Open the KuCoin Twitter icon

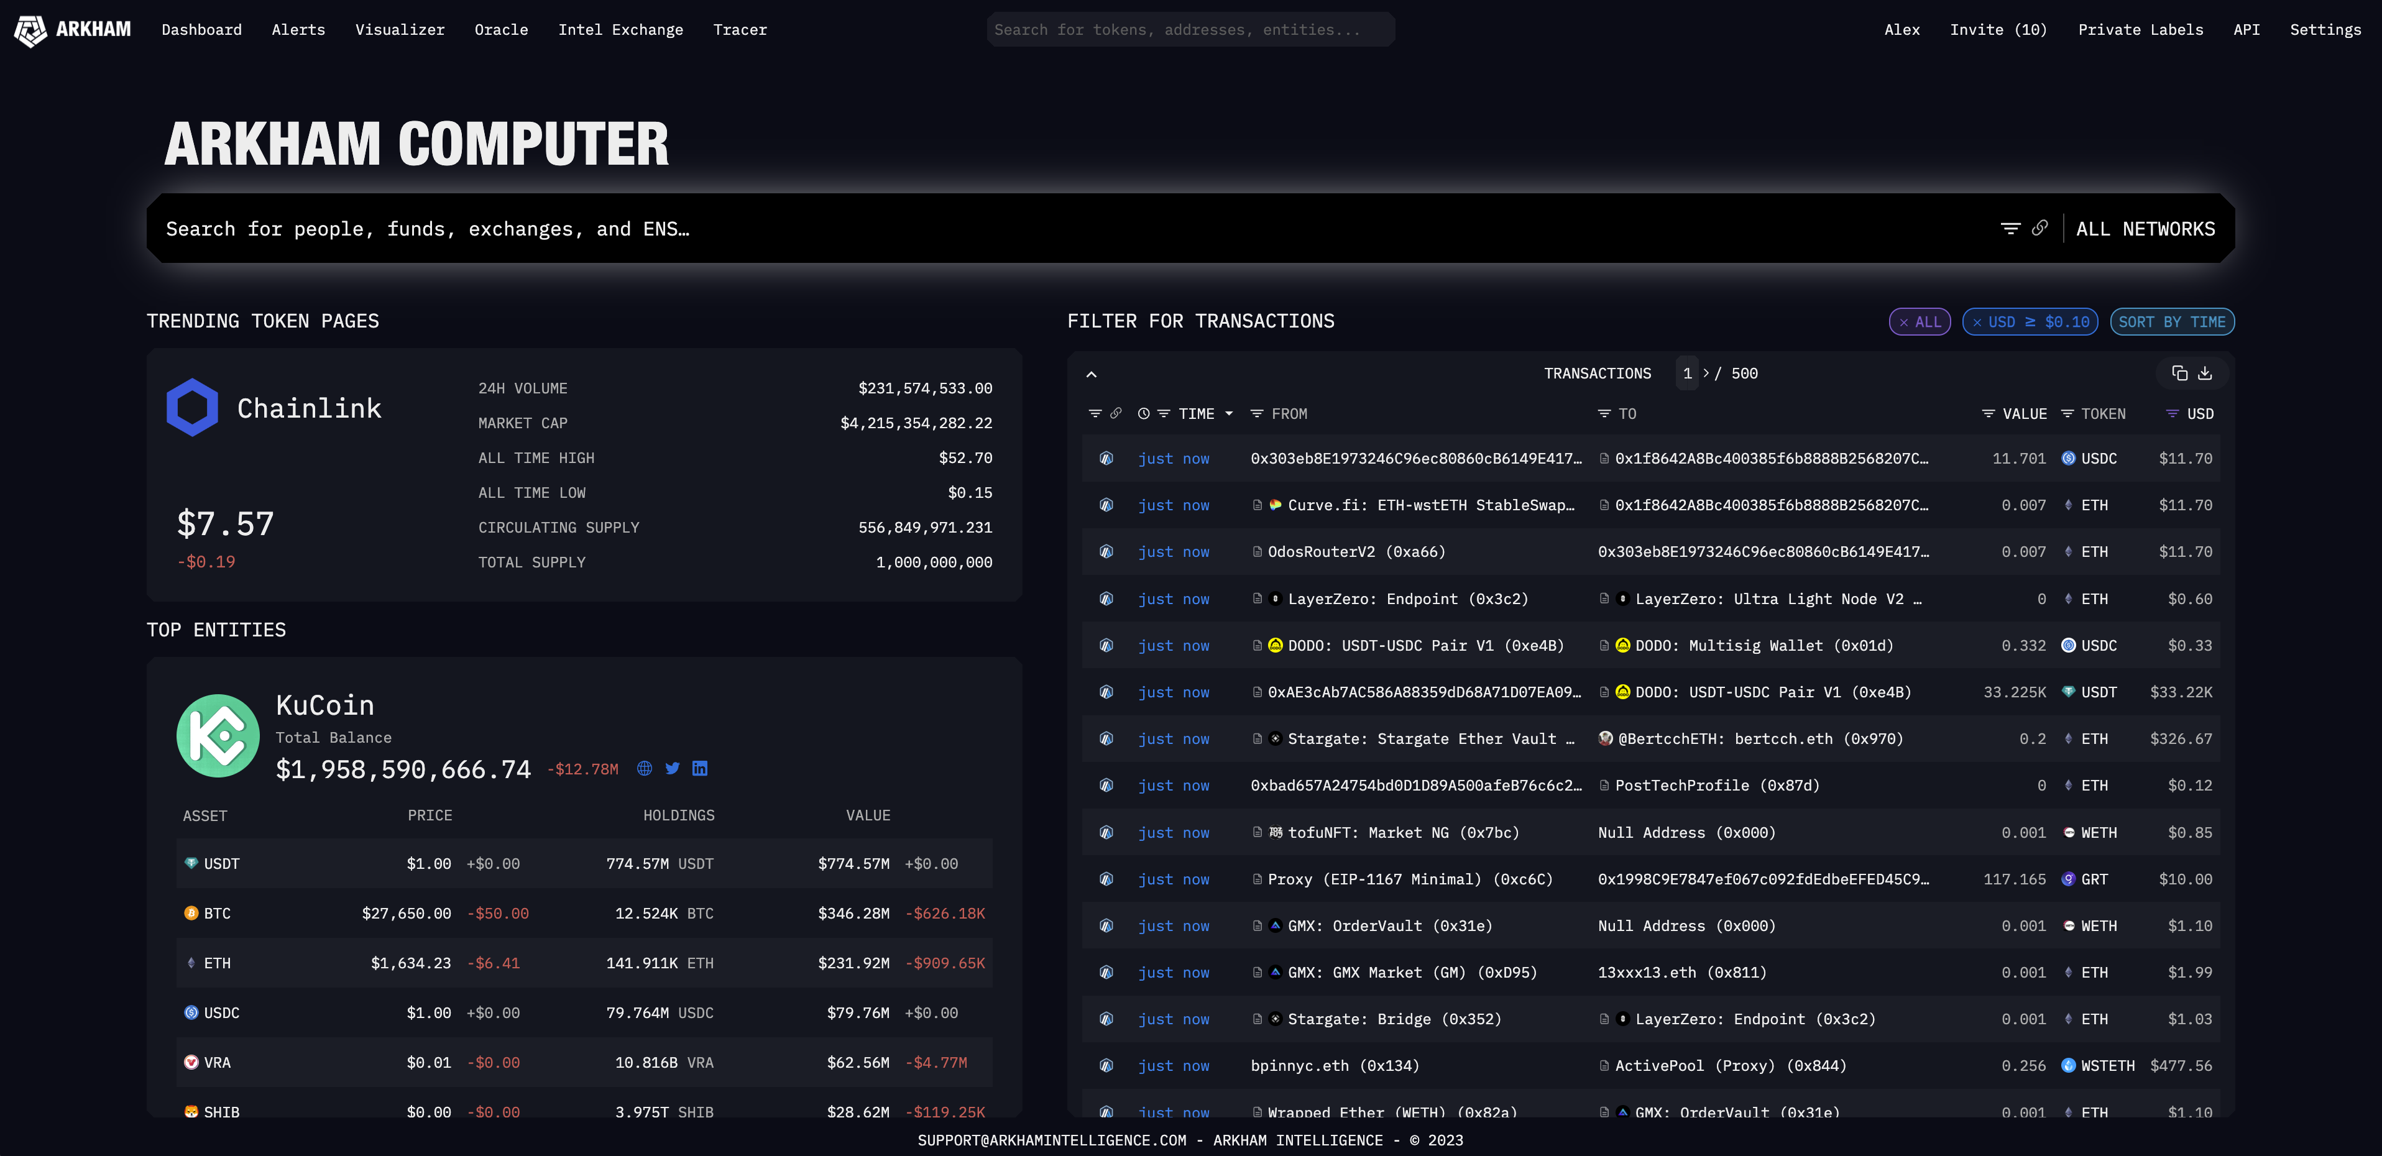[x=672, y=769]
